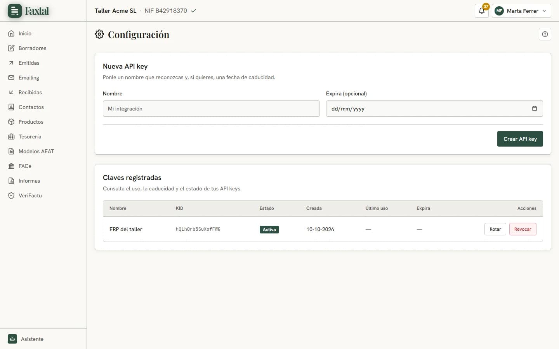The width and height of the screenshot is (559, 349).
Task: Click the help question mark icon
Action: tap(545, 34)
